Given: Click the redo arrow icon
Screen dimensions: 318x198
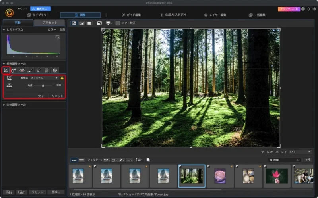Looking at the screenshot, I should [25, 9].
